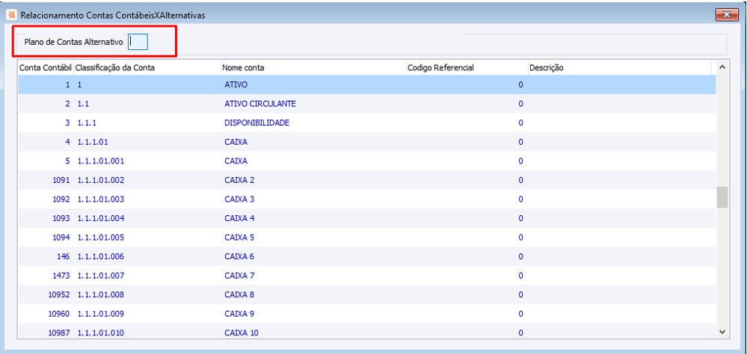Select the ATIVO row name cell
The width and height of the screenshot is (747, 354).
coord(237,84)
